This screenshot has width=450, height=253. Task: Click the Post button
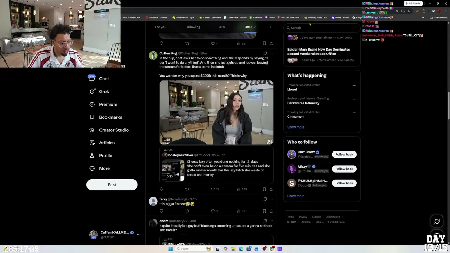tap(112, 185)
